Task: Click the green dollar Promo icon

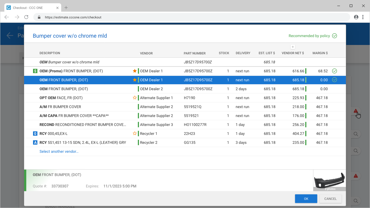Action: [x=35, y=71]
